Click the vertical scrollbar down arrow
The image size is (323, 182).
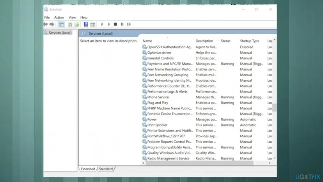coord(274,158)
